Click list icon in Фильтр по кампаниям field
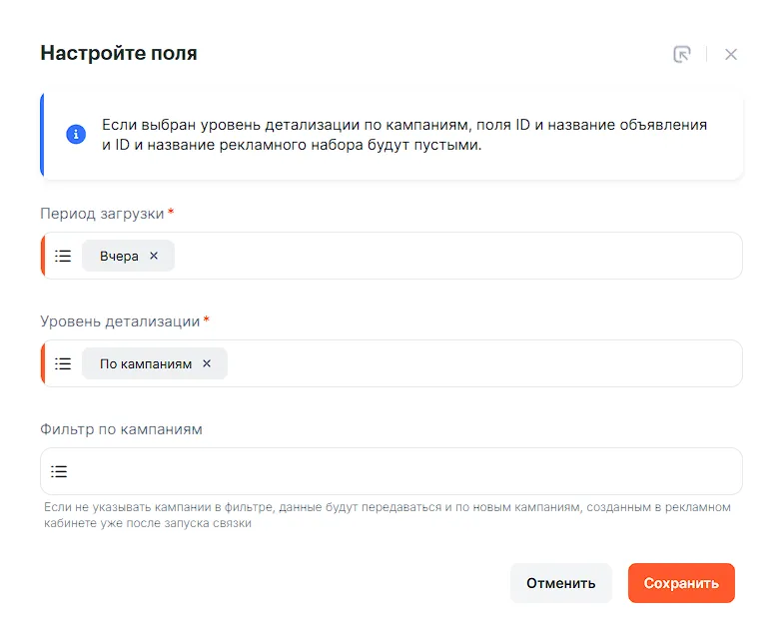Image resolution: width=770 pixels, height=626 pixels. 59,471
